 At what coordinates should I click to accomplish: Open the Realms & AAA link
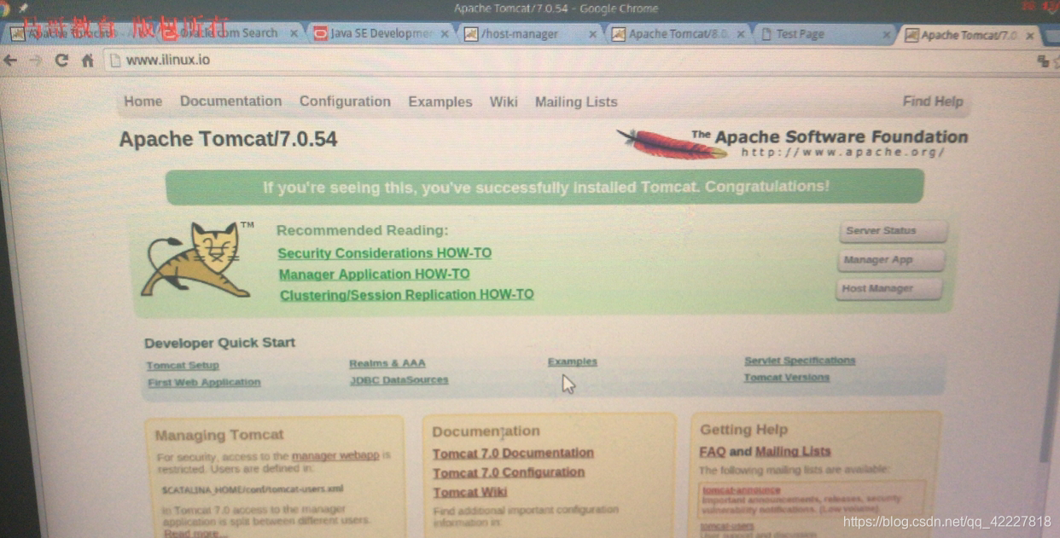387,363
